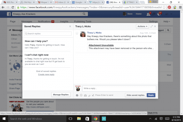Open the Page tab
Image resolution: width=183 pixels, height=122 pixels.
(13, 22)
